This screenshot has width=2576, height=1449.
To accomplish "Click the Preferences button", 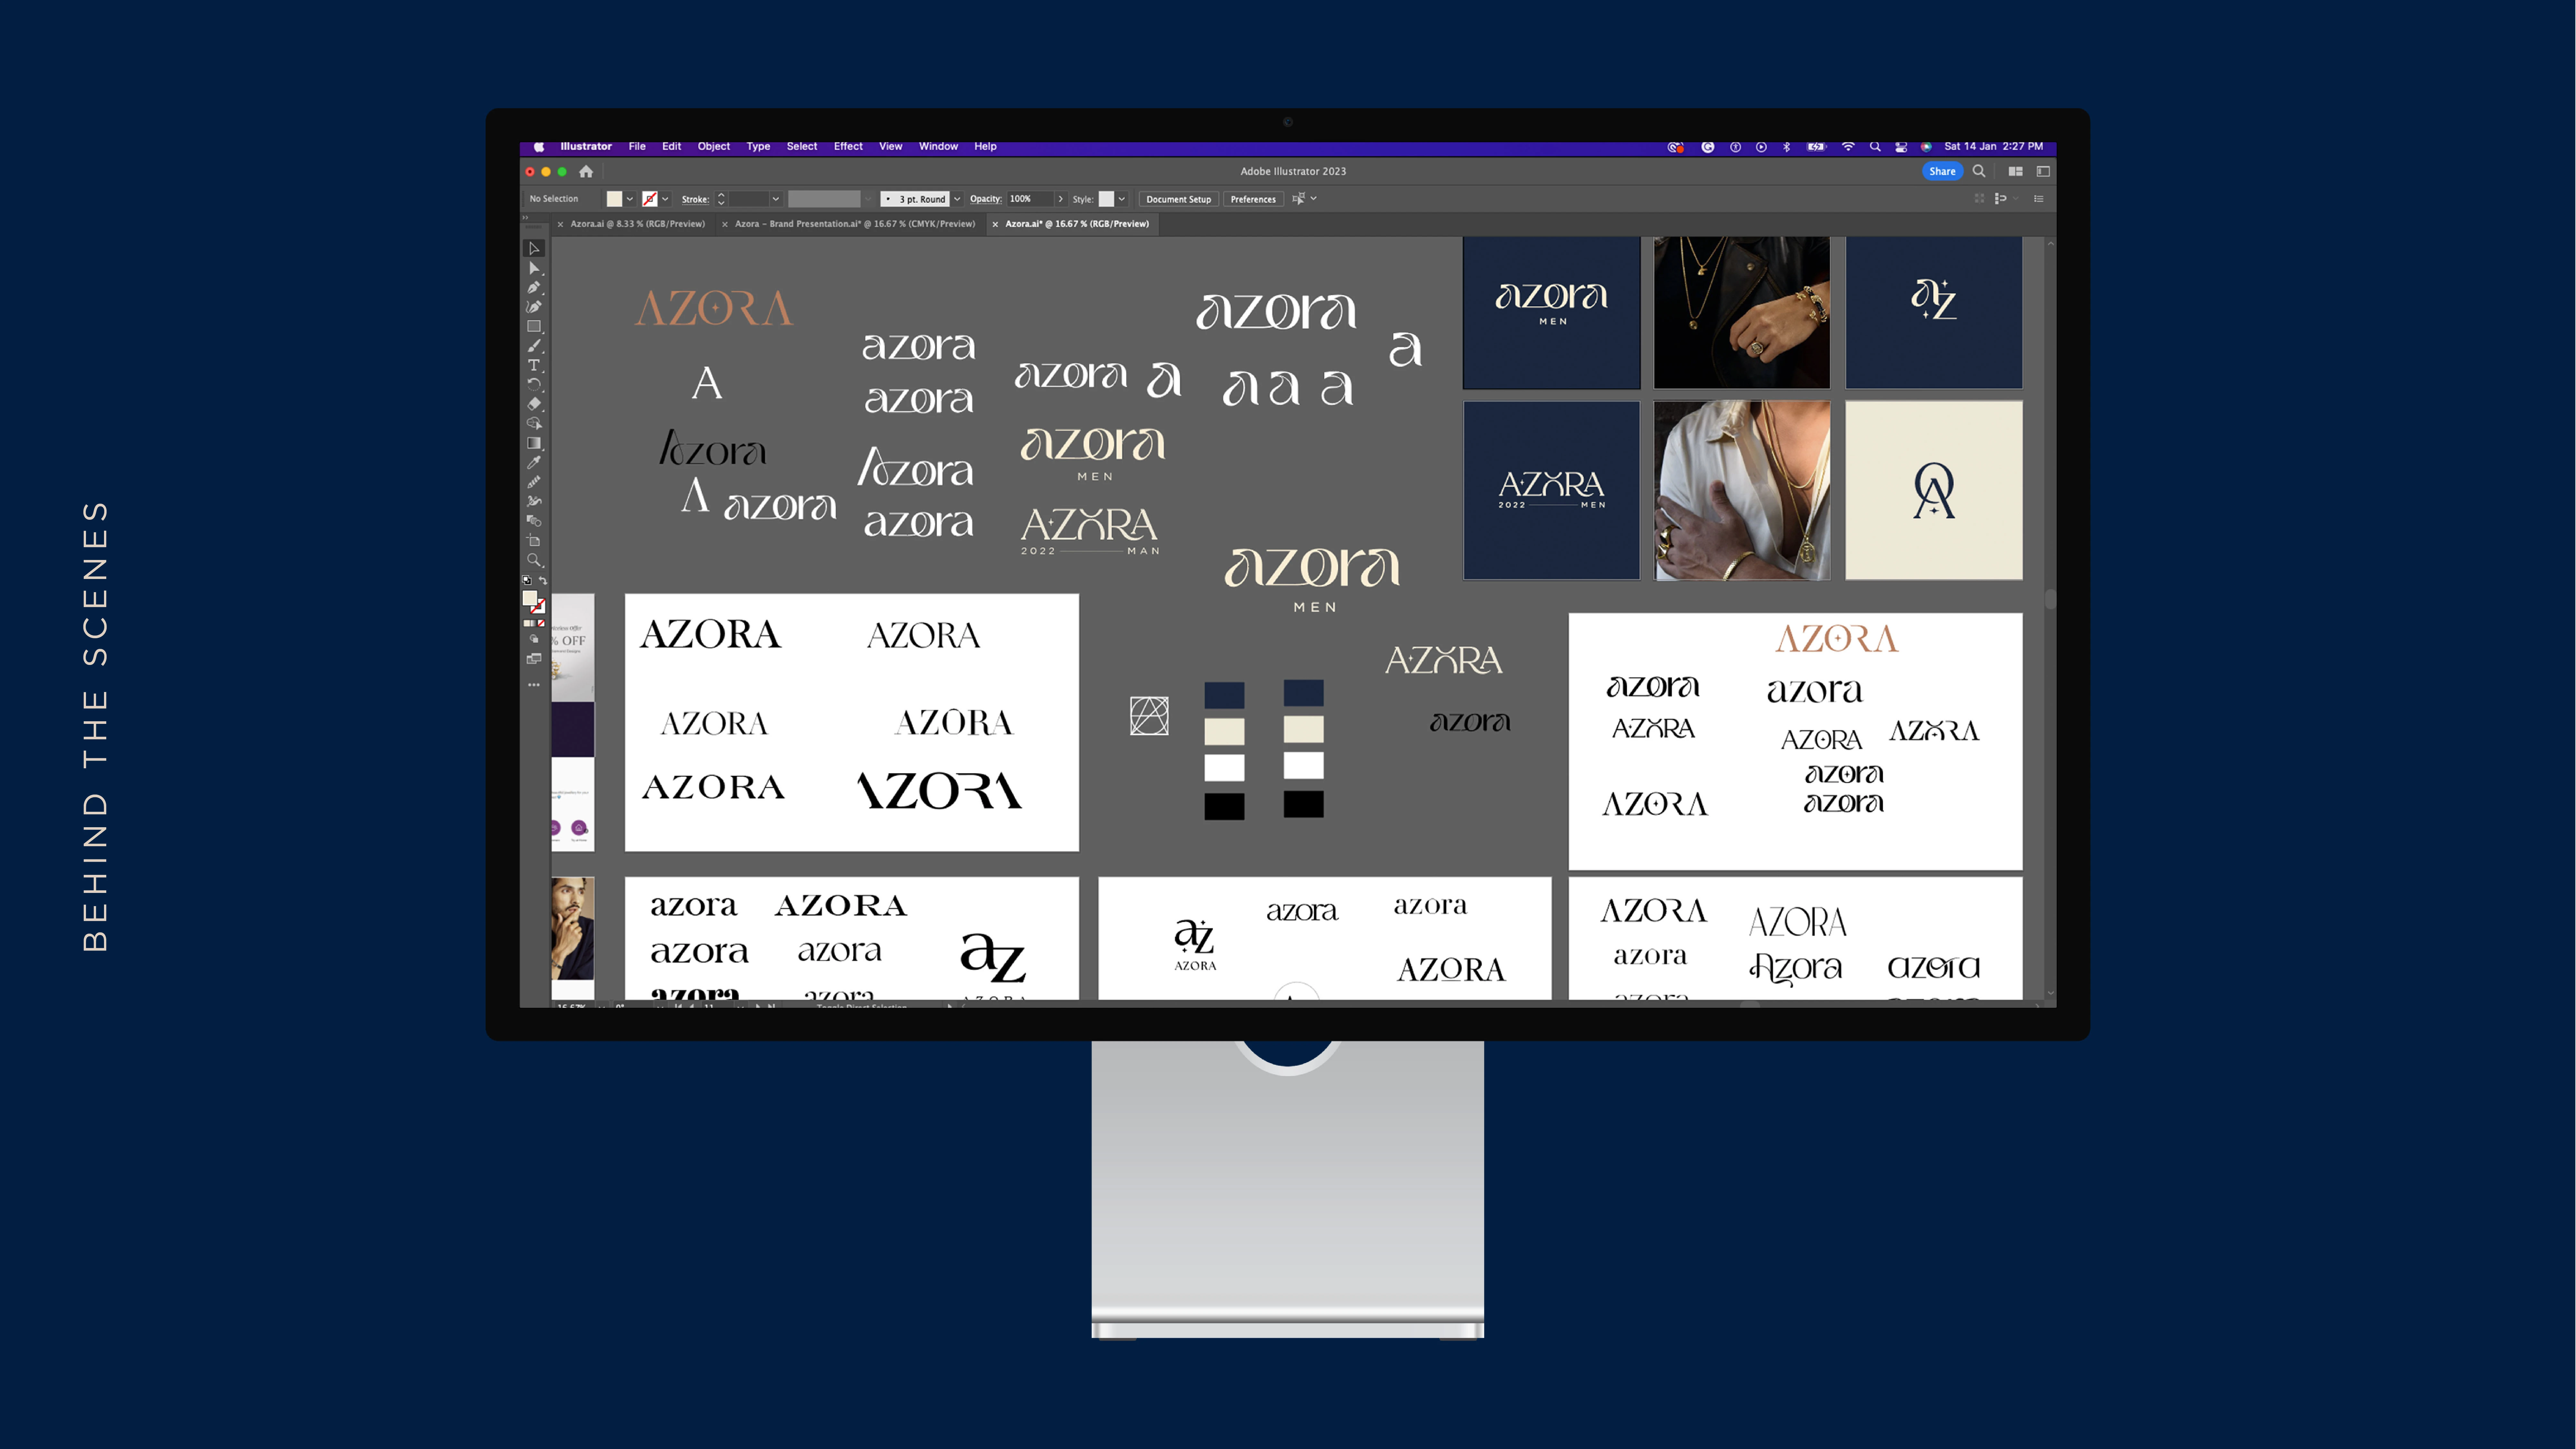I will (1253, 199).
